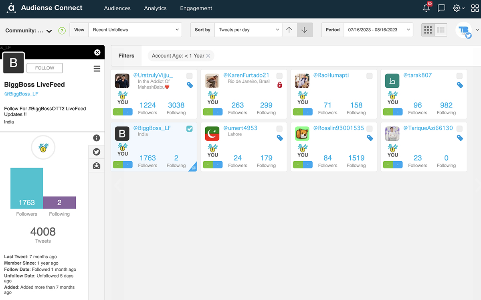Uncheck the @BiggBoss_LF checkbox

pos(189,128)
